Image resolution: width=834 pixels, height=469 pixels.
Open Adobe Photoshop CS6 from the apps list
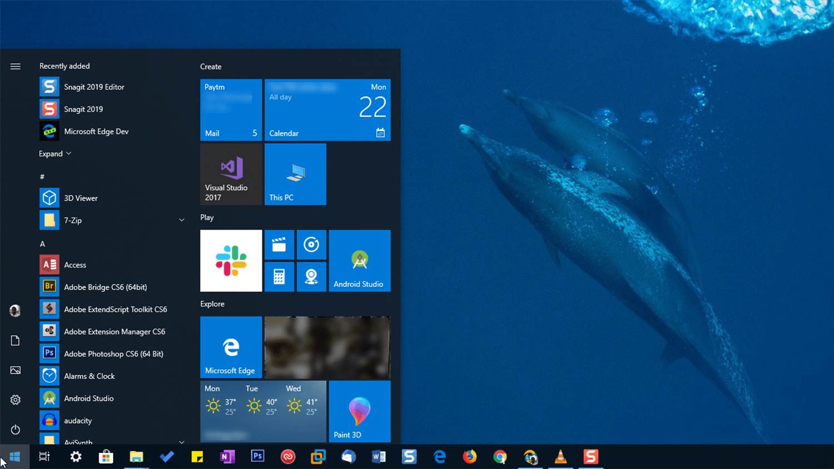coord(113,353)
